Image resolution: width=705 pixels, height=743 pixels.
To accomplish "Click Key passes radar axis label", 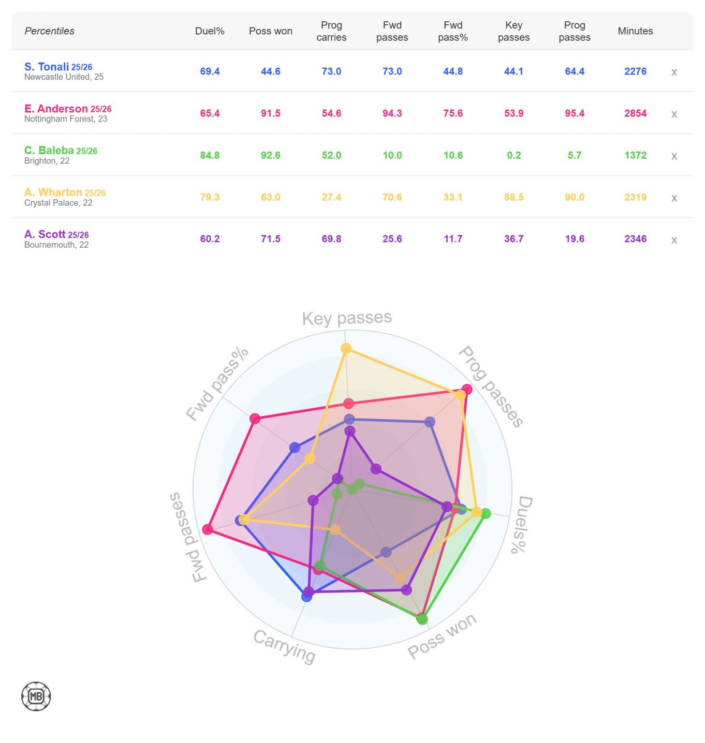I will click(347, 318).
